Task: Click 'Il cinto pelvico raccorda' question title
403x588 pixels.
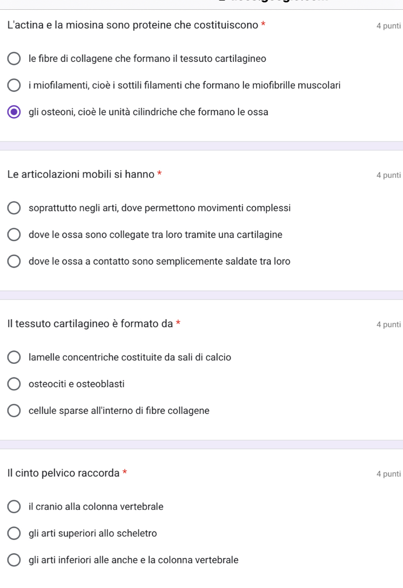Action: [x=63, y=473]
